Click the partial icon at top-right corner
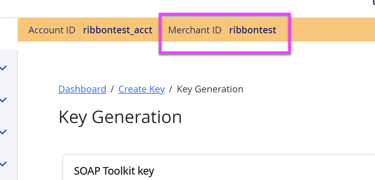This screenshot has width=375, height=180. tap(374, 3)
